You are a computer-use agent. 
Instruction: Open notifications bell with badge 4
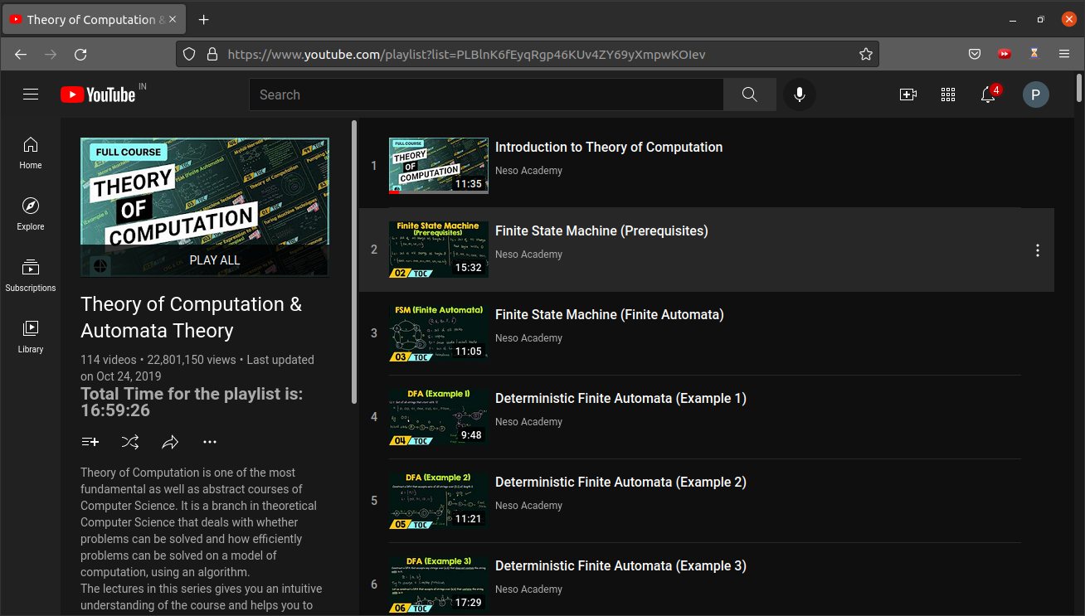pos(988,95)
